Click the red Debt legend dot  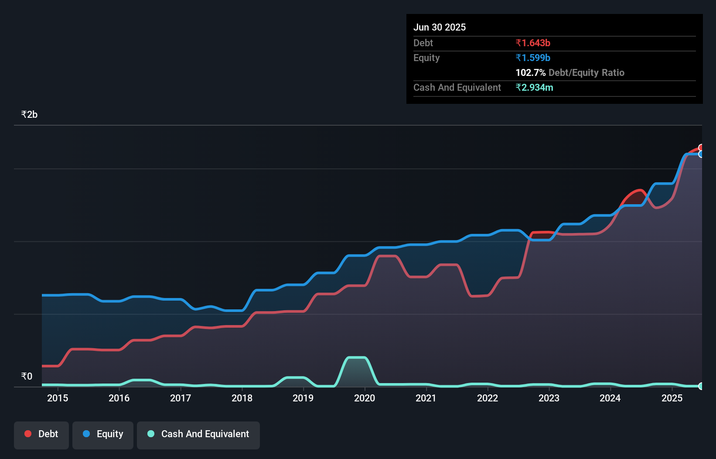[28, 434]
